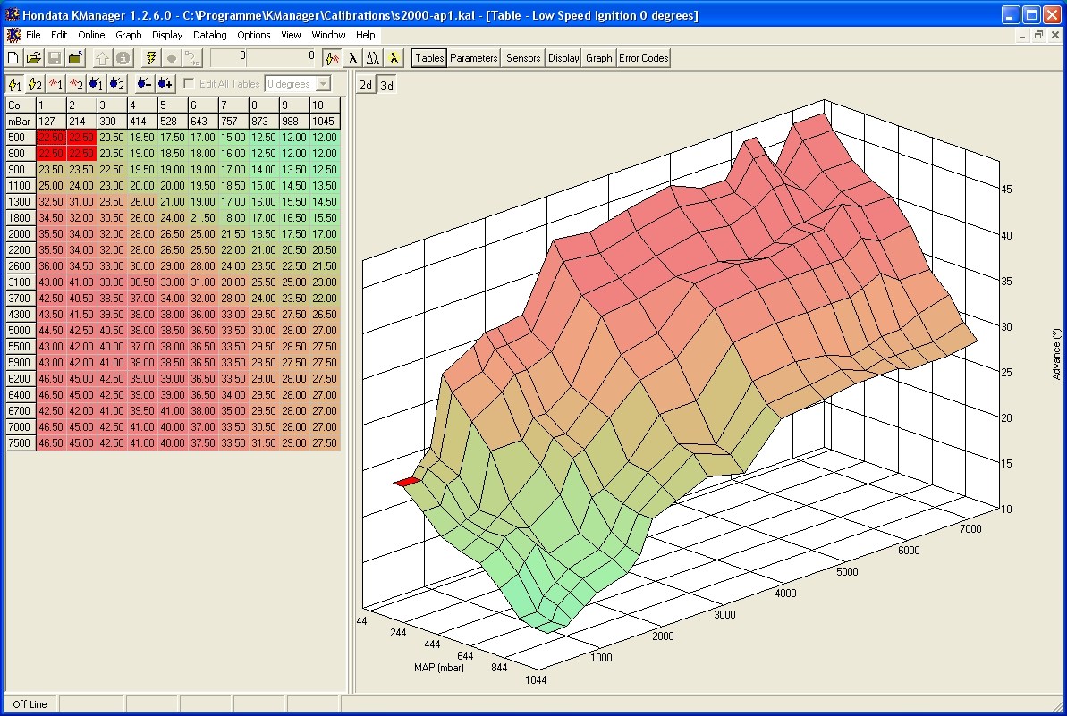This screenshot has height=716, width=1067.
Task: Select the lambda icon in toolbar
Action: pos(352,58)
